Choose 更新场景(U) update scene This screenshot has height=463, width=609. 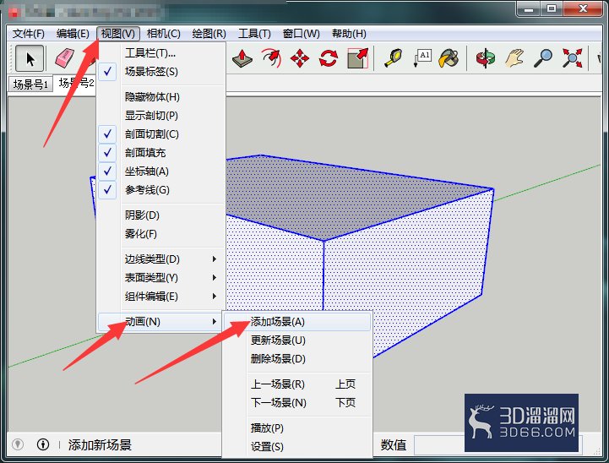(297, 340)
